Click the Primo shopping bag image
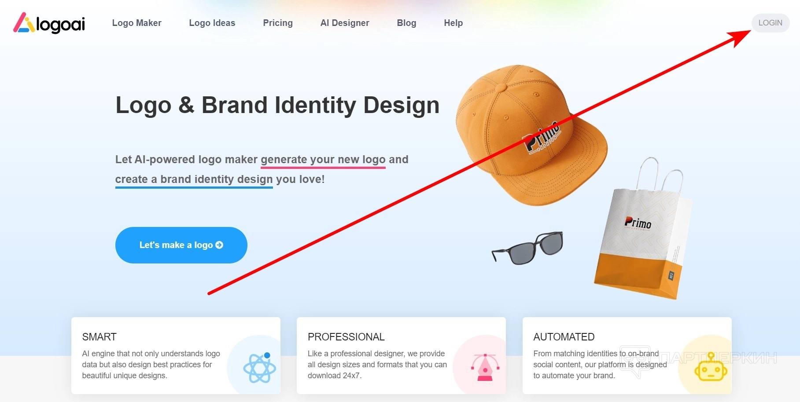This screenshot has height=402, width=800. tap(642, 229)
